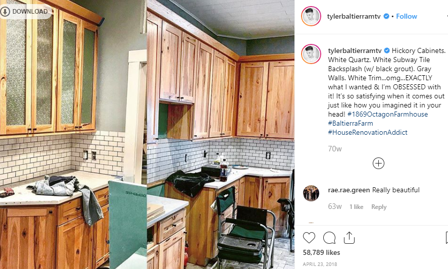Reply to rae.rae.green's comment
This screenshot has height=269, width=448.
click(379, 207)
